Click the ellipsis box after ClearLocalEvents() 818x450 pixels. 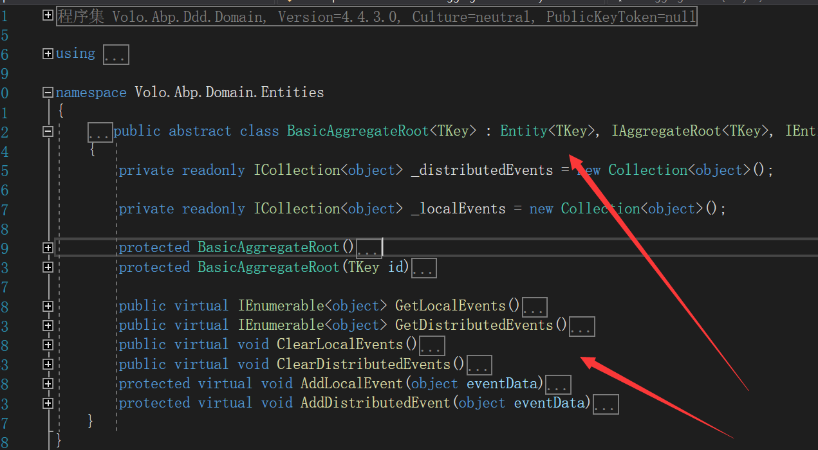click(x=432, y=346)
